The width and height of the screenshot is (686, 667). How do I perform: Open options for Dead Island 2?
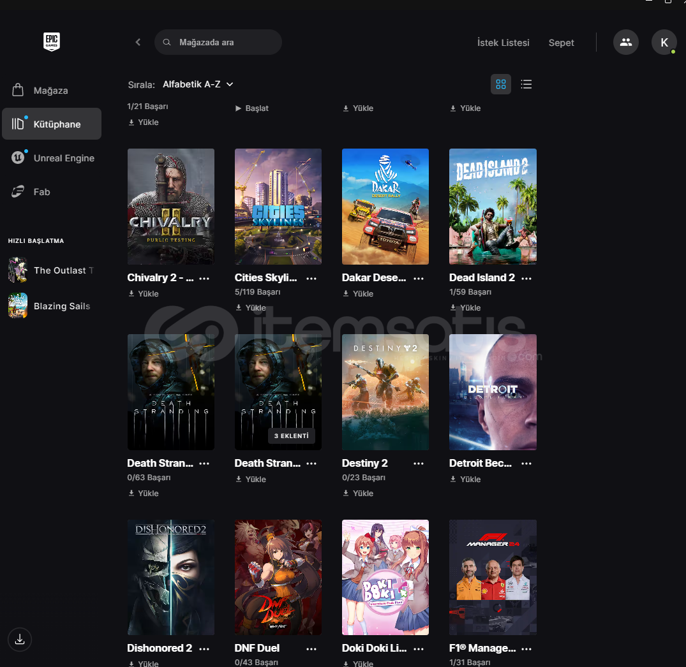[526, 279]
